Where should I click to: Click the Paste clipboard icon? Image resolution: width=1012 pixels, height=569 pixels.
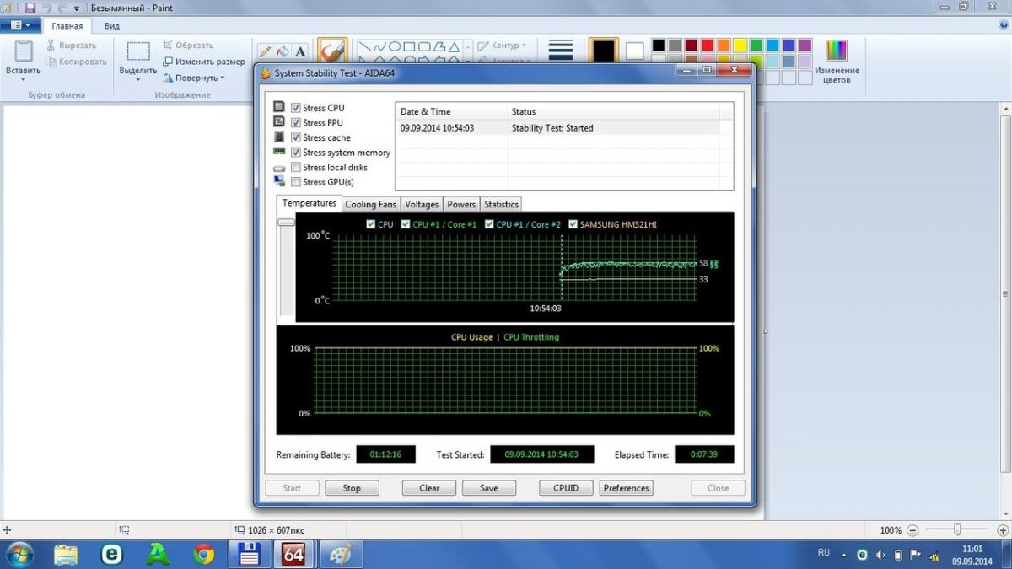[23, 51]
